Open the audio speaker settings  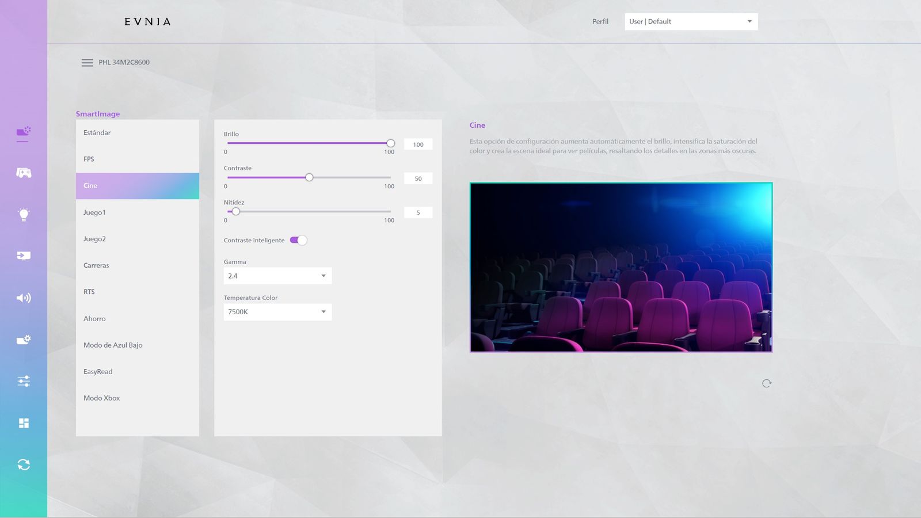[24, 298]
